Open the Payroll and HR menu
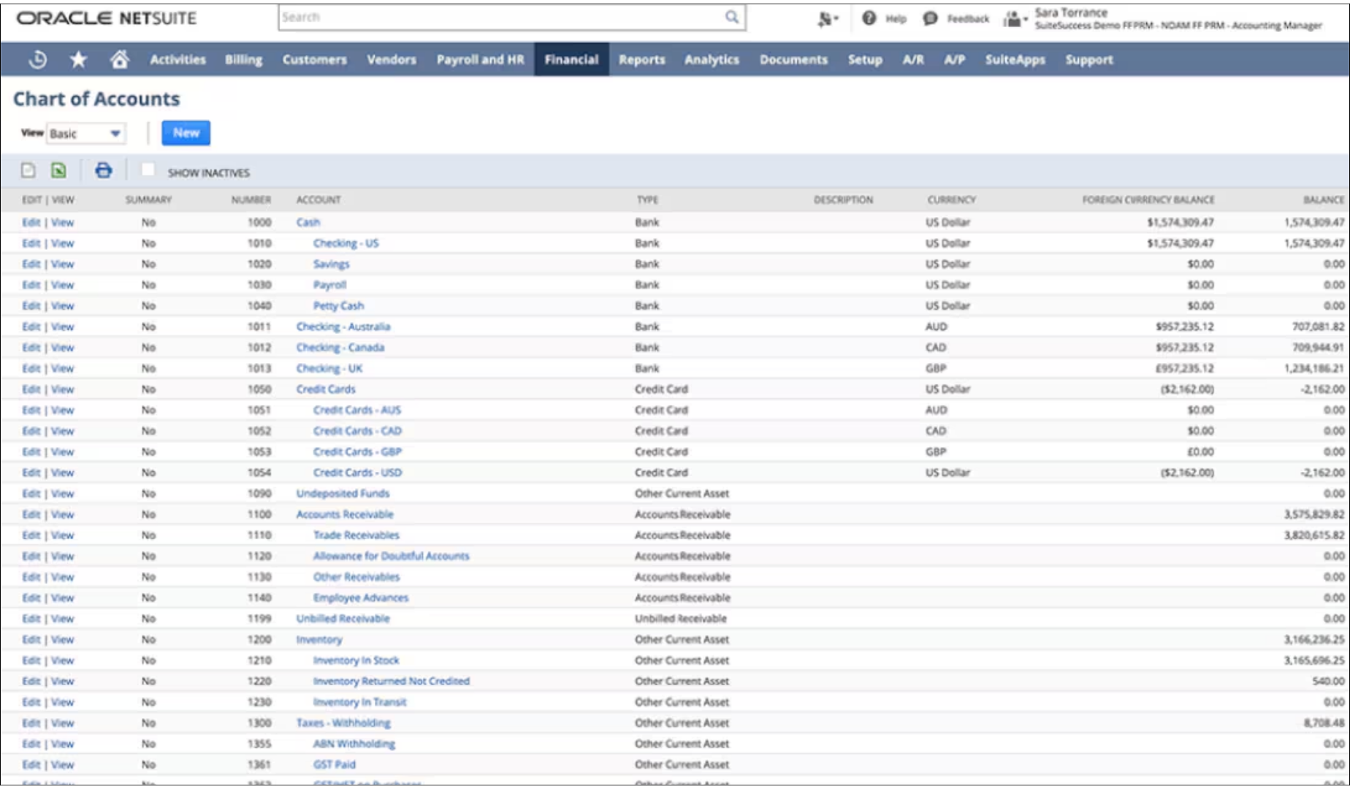 click(x=479, y=60)
